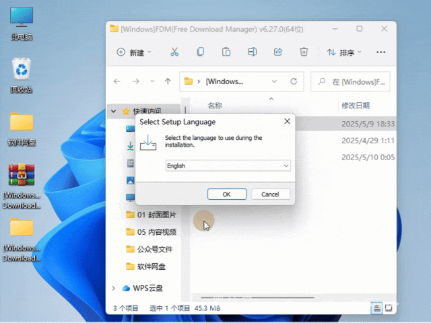Sort by the 修改日期 column header
The width and height of the screenshot is (431, 323).
(x=356, y=106)
